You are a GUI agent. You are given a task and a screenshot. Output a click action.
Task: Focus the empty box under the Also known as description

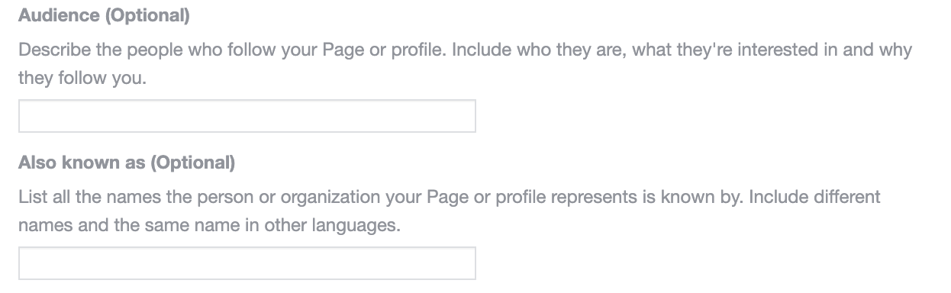point(247,262)
